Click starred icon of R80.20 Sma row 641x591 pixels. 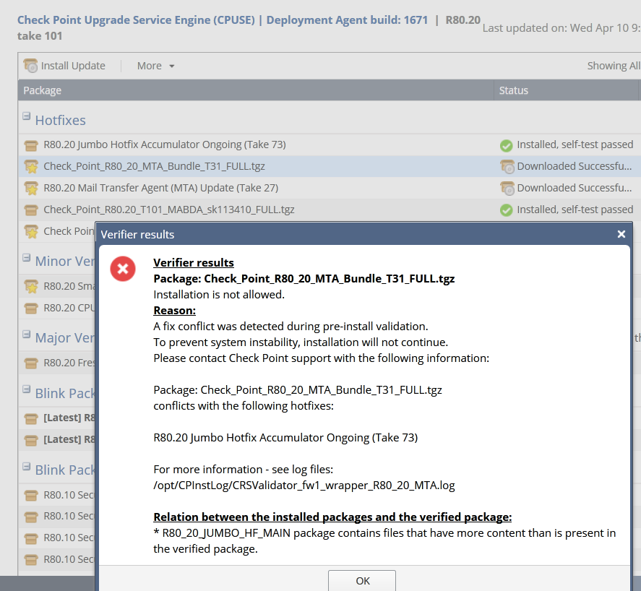[x=31, y=287]
